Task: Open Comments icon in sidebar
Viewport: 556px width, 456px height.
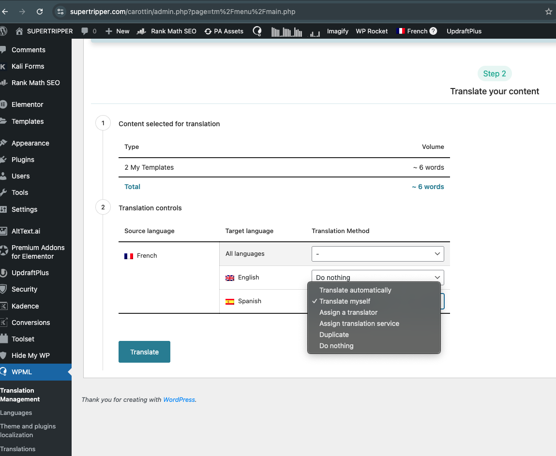Action: 3,50
